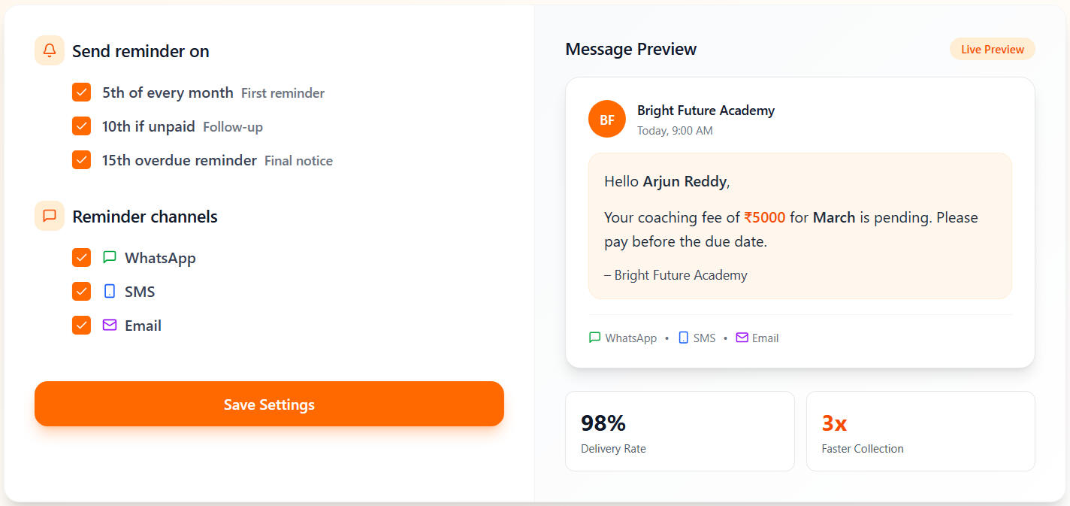Disable the Email channel checkbox
This screenshot has height=506, width=1070.
[81, 325]
